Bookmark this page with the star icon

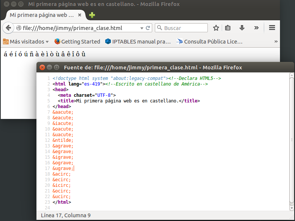(216, 28)
